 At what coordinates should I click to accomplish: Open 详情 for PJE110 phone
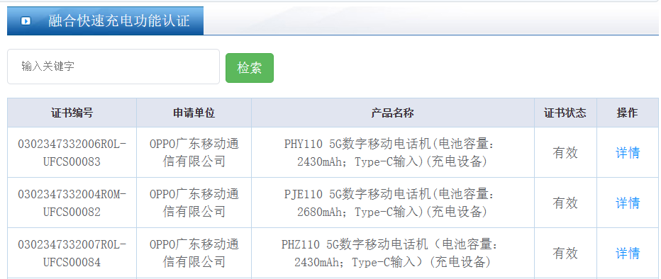tap(628, 203)
